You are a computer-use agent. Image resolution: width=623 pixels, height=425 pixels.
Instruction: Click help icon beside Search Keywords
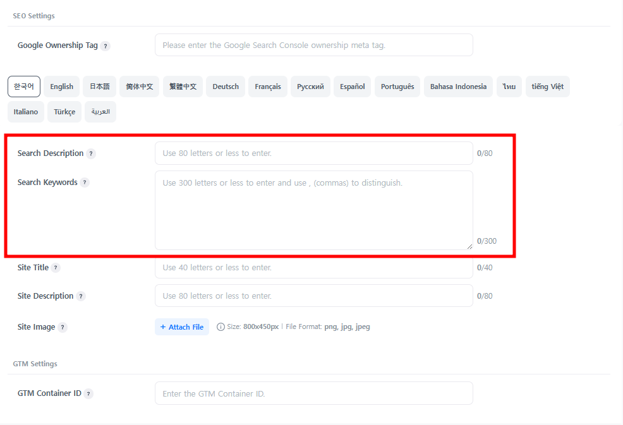[x=85, y=183]
